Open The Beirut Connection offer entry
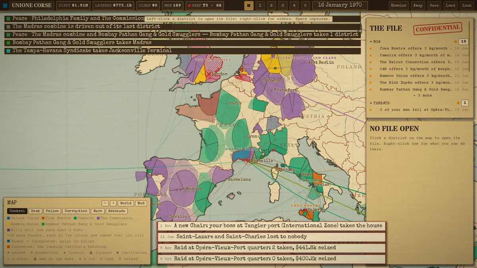The width and height of the screenshot is (477, 268). click(x=419, y=62)
